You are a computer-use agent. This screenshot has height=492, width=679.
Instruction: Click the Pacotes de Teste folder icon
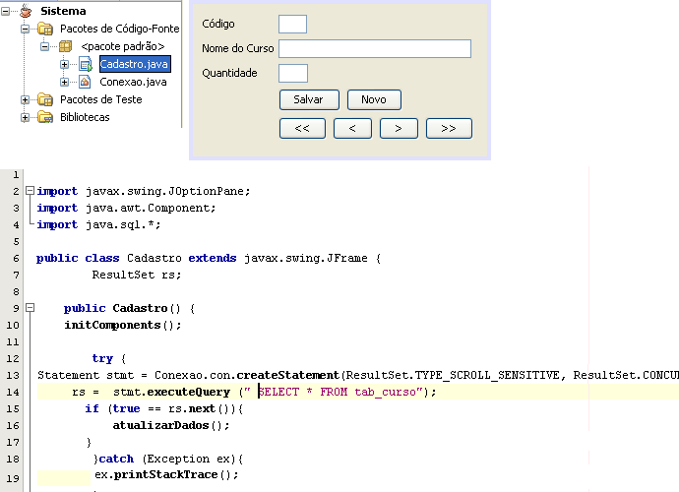coord(45,99)
